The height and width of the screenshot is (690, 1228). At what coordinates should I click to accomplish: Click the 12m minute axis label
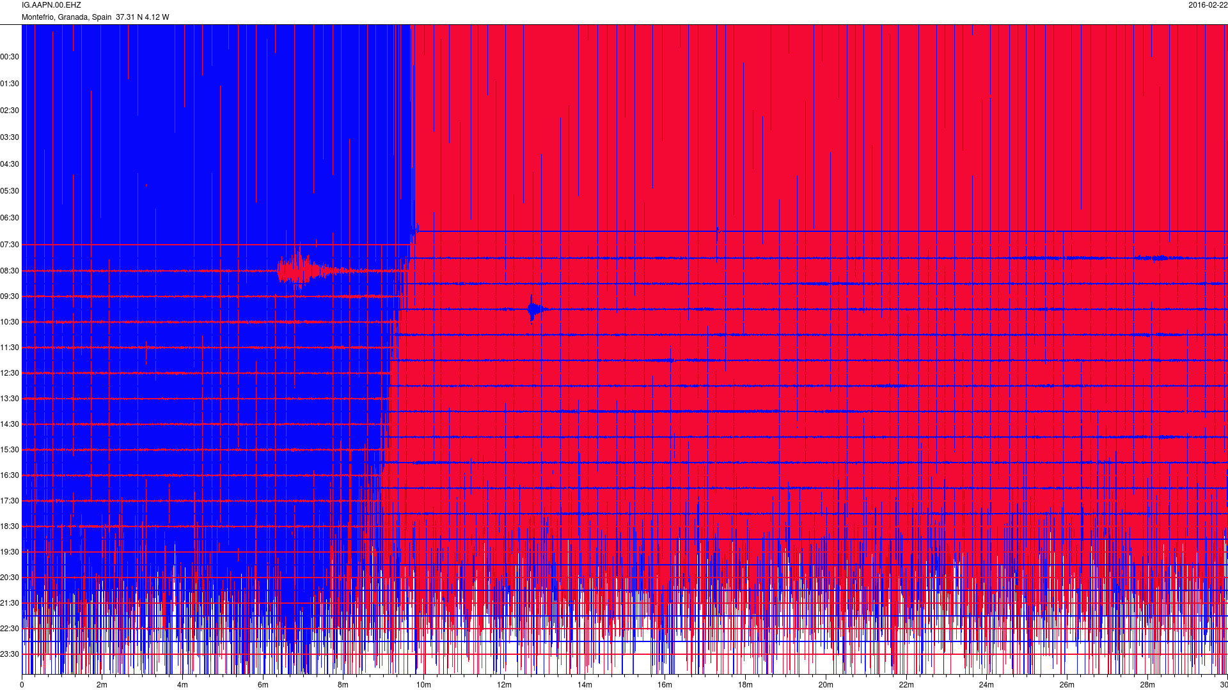tap(504, 685)
